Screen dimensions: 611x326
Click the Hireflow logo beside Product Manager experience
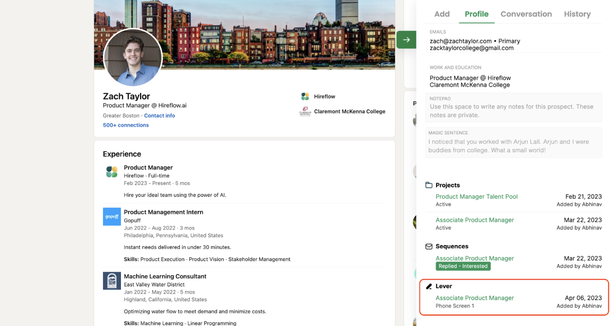[112, 171]
